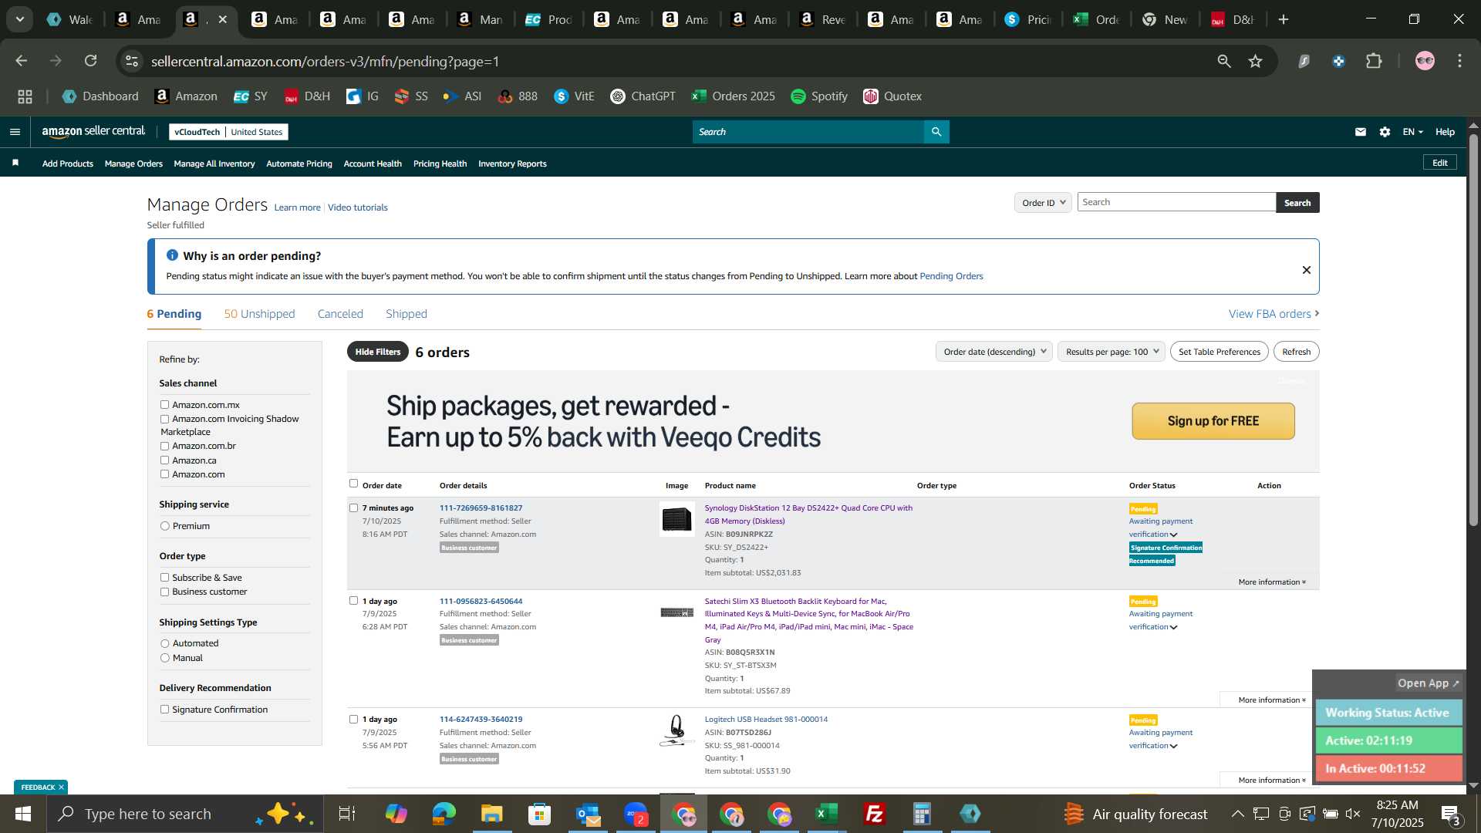Open the Quotex bookmark
This screenshot has width=1481, height=833.
coord(892,96)
